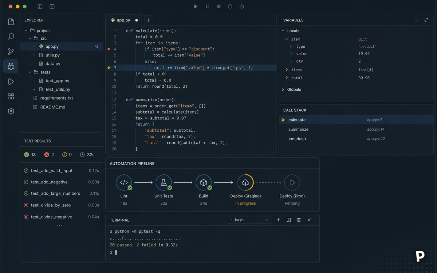Toggle the sidebar layout icon in title bar
Viewport: 437px width, 273px height.
pos(40,7)
